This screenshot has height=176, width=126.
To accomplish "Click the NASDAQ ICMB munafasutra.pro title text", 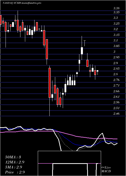I will point(22,3).
